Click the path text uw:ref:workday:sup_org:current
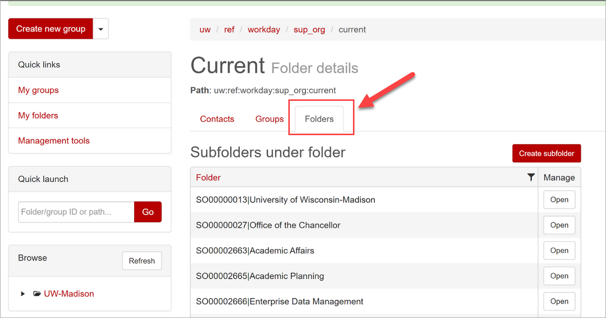This screenshot has height=318, width=606. tap(275, 90)
